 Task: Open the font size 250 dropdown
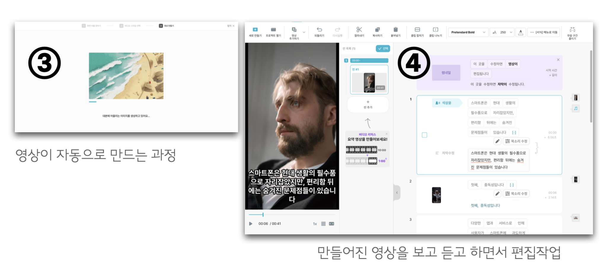(502, 32)
